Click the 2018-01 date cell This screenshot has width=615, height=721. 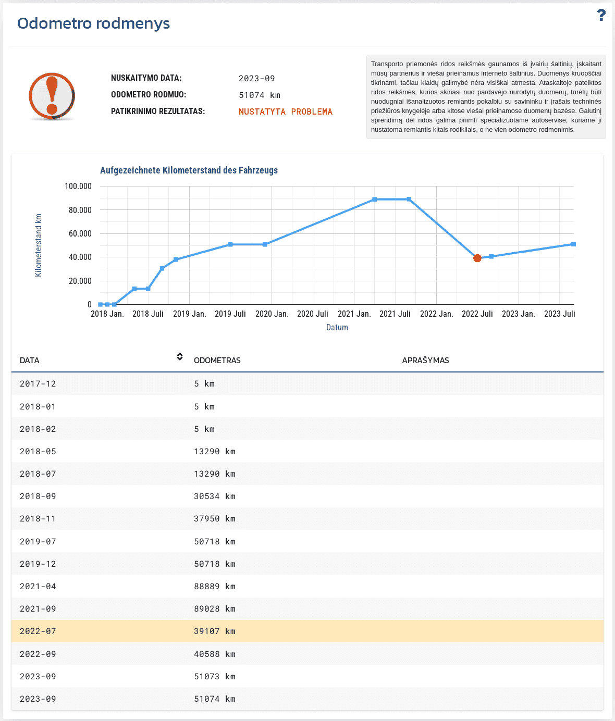point(38,407)
